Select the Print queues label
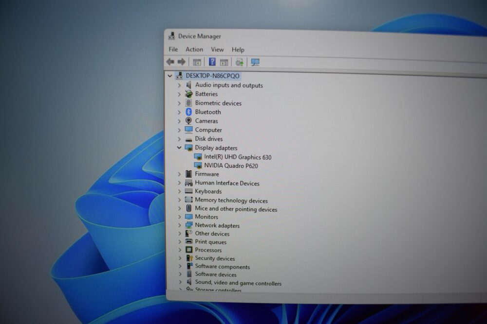Viewport: 487px width, 324px height. (x=210, y=242)
